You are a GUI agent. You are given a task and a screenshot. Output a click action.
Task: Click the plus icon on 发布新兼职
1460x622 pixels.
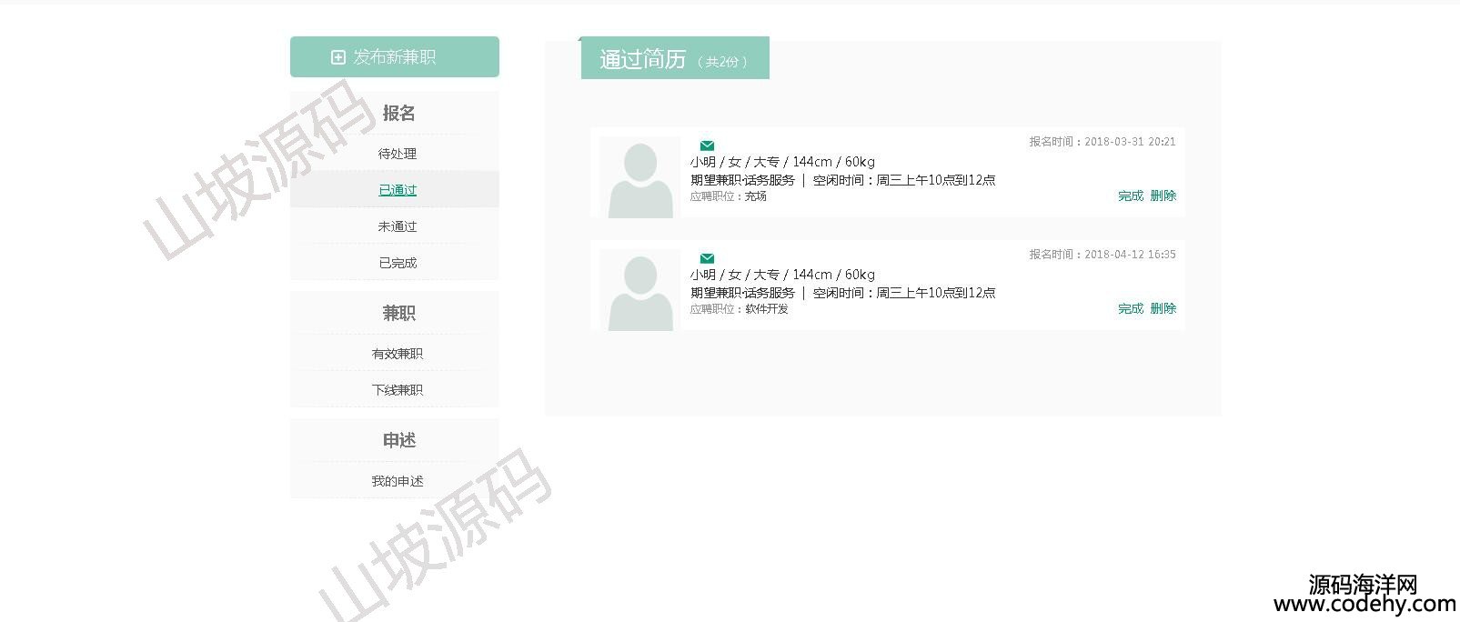(337, 57)
